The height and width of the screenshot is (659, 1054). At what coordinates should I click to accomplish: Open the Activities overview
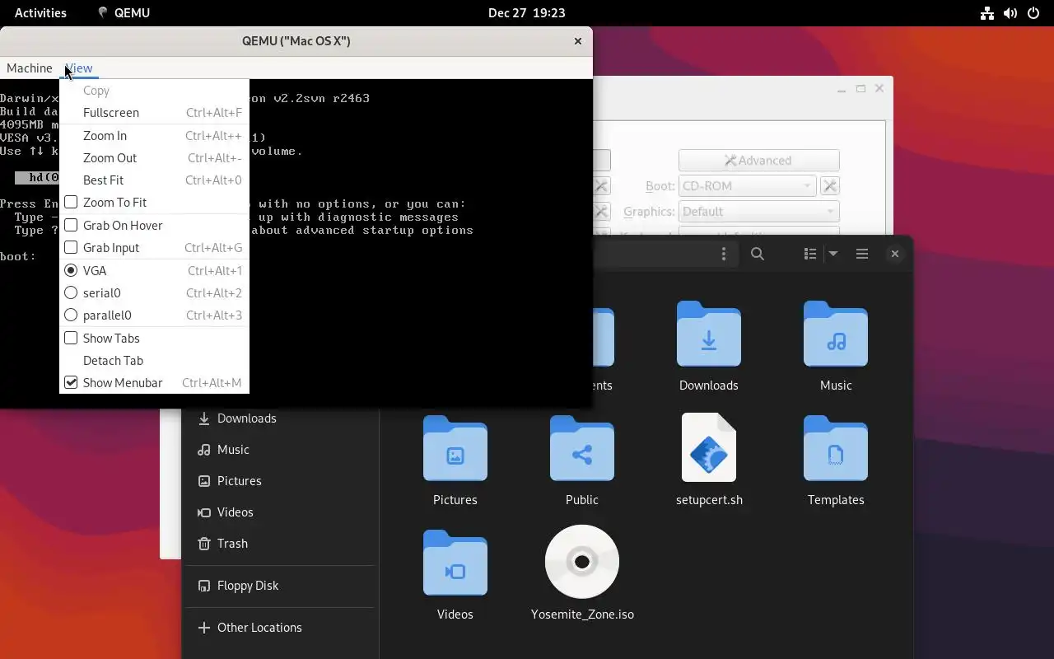tap(40, 12)
